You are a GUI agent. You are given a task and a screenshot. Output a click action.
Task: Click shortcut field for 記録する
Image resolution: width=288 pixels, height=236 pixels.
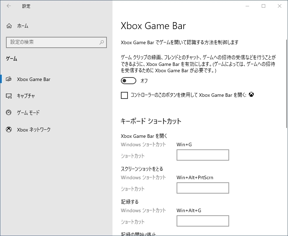203,221
